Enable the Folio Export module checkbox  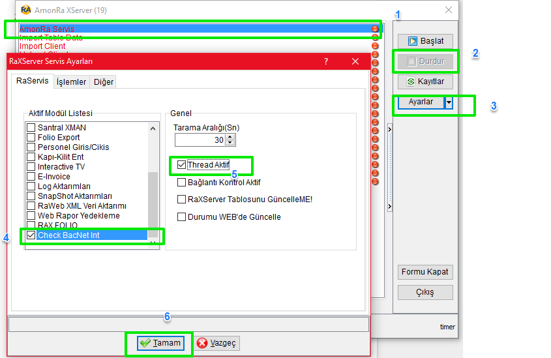click(x=31, y=138)
